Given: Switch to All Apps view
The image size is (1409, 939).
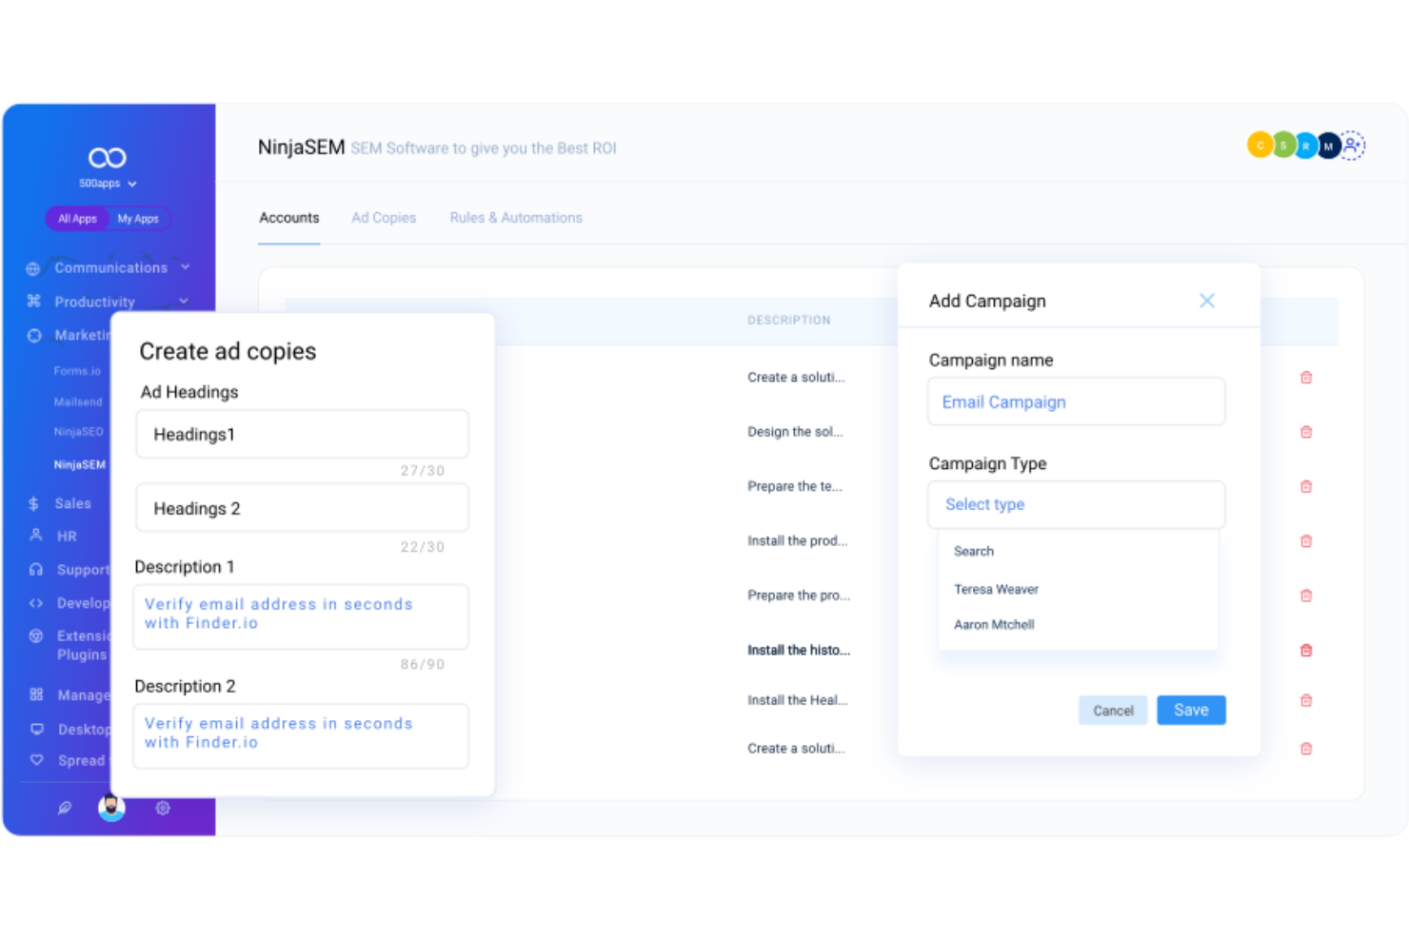Looking at the screenshot, I should 77,219.
